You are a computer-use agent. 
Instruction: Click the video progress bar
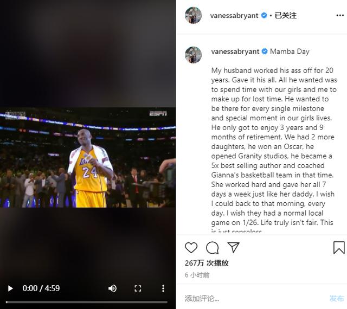(87, 302)
